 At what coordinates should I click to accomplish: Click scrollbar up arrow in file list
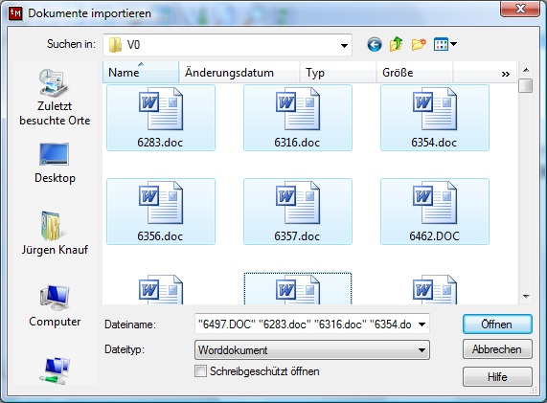(526, 70)
